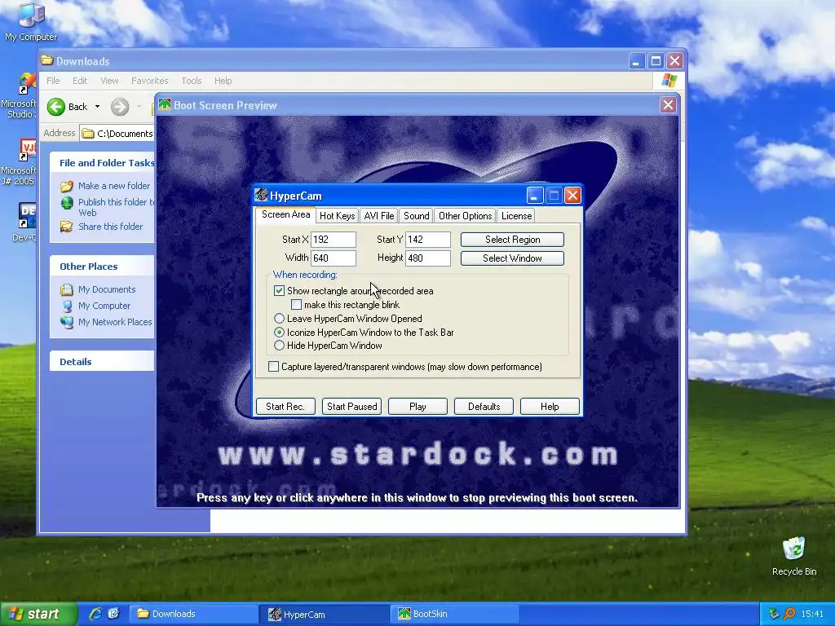Click the Start menu button
This screenshot has height=626, width=835.
(38, 614)
